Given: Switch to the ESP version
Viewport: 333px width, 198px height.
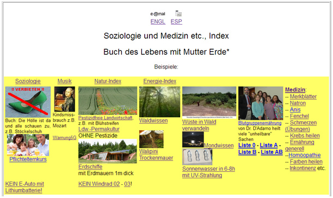Looking at the screenshot, I should [x=176, y=21].
